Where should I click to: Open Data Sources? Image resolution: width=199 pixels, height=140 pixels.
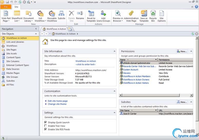(20, 69)
